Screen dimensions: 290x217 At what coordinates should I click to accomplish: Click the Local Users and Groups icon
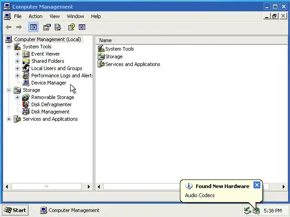(x=26, y=68)
